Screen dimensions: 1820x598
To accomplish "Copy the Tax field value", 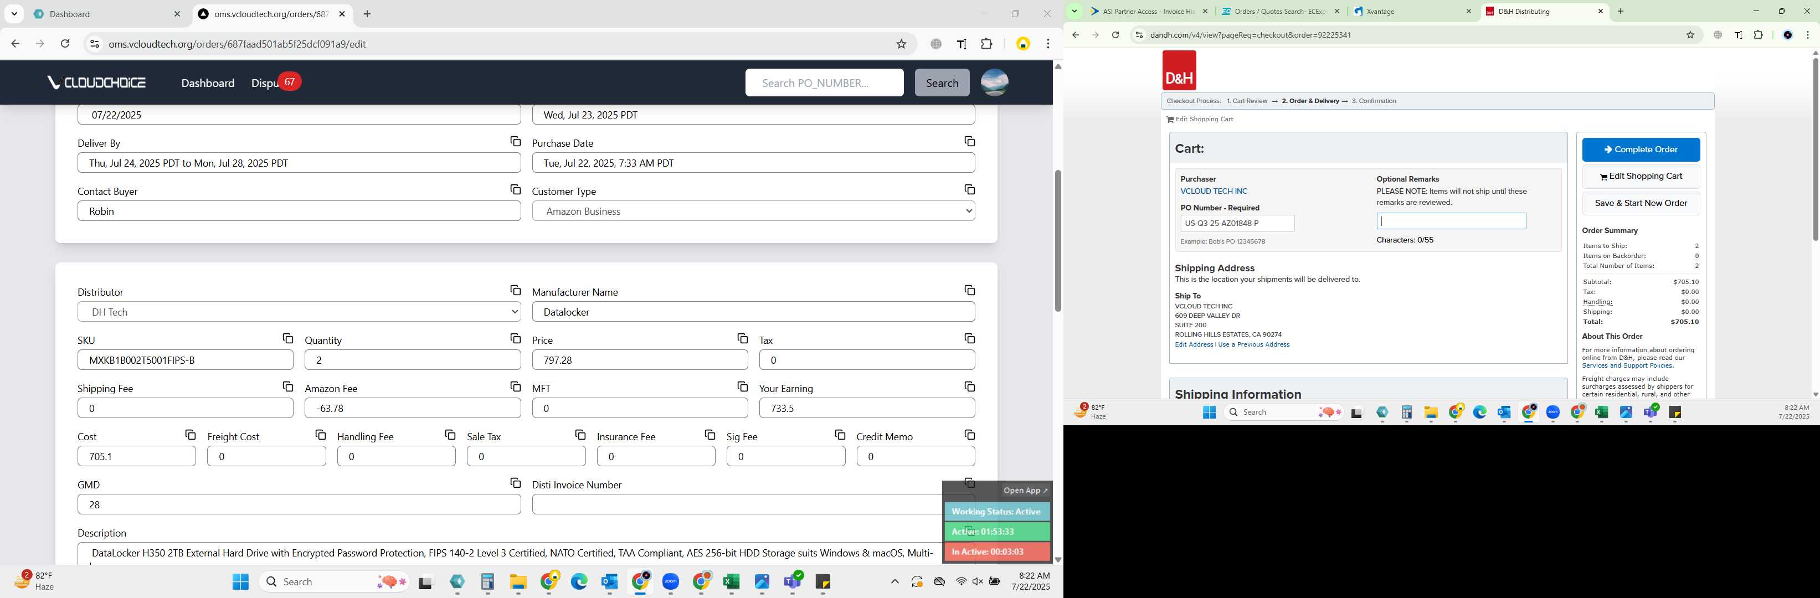I will 969,339.
